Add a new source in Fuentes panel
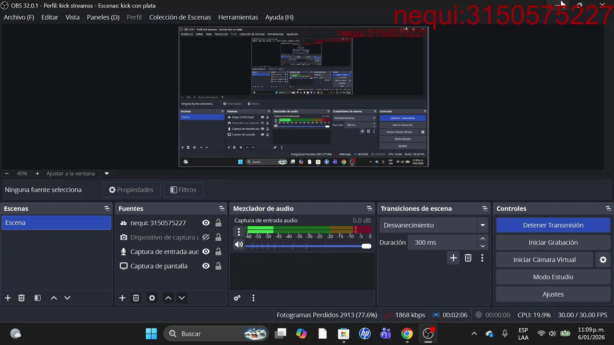 [x=122, y=298]
